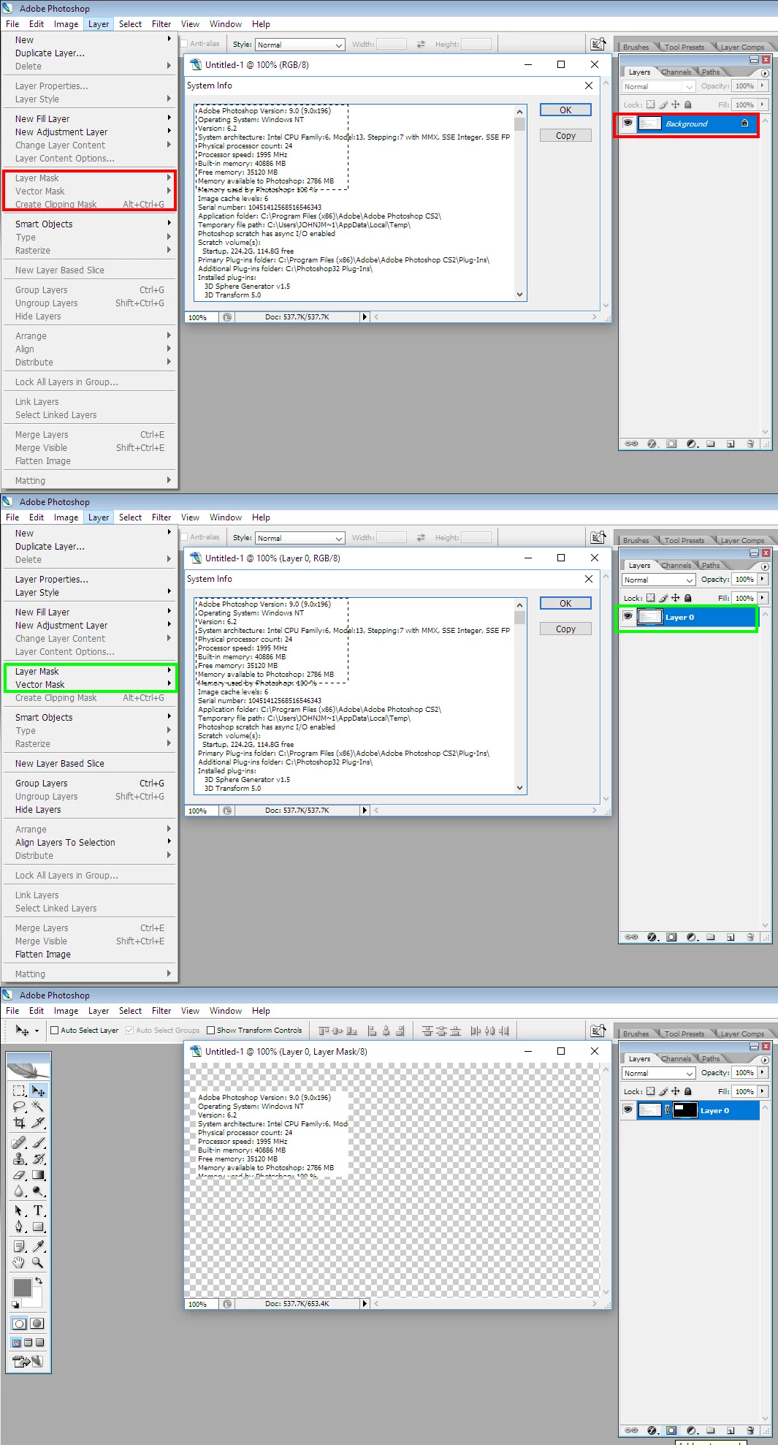Select the Background layer thumbnail
Screen dimensions: 778x1445
pyautogui.click(x=649, y=124)
